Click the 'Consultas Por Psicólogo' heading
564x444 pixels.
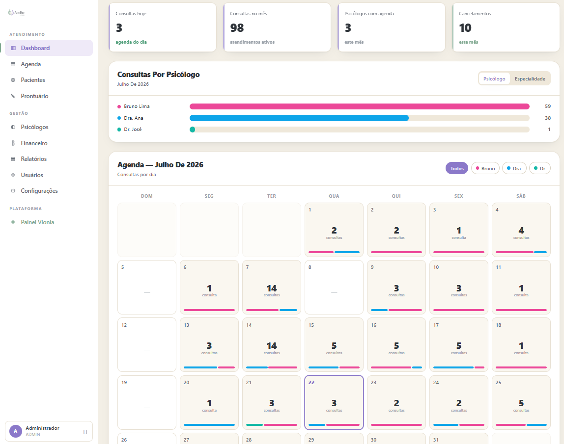158,75
